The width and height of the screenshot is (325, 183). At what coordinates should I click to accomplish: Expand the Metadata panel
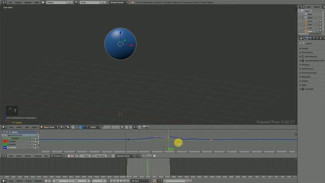[x=300, y=77]
